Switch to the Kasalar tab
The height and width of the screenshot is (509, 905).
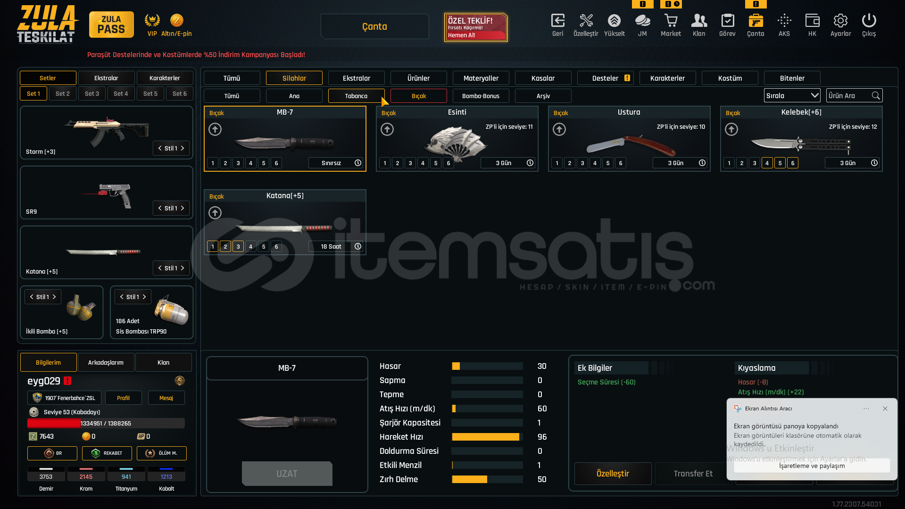[543, 78]
